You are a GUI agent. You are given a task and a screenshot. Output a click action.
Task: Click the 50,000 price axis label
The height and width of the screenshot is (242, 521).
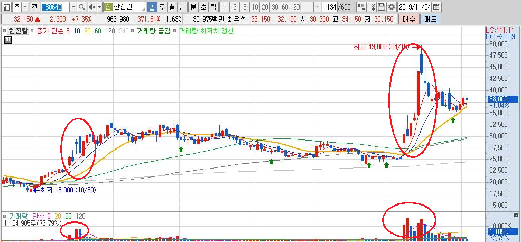(498, 44)
